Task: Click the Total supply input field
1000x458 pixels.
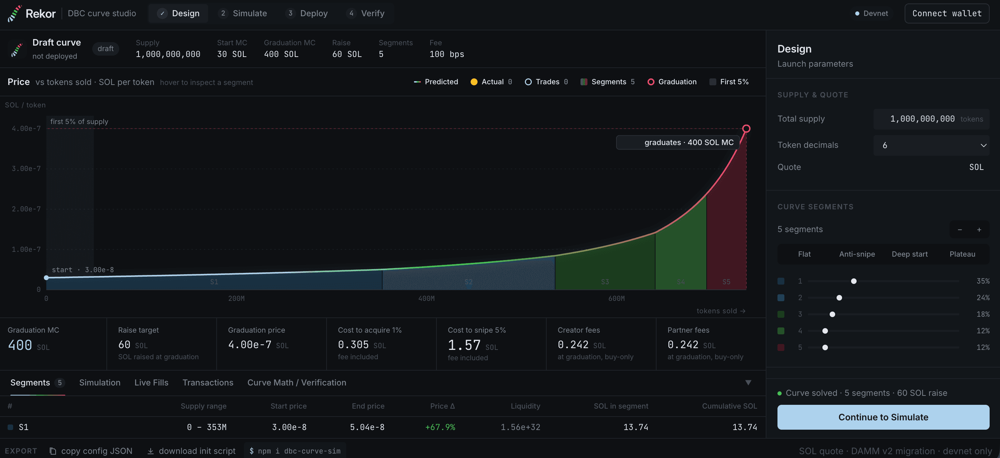Action: point(931,119)
